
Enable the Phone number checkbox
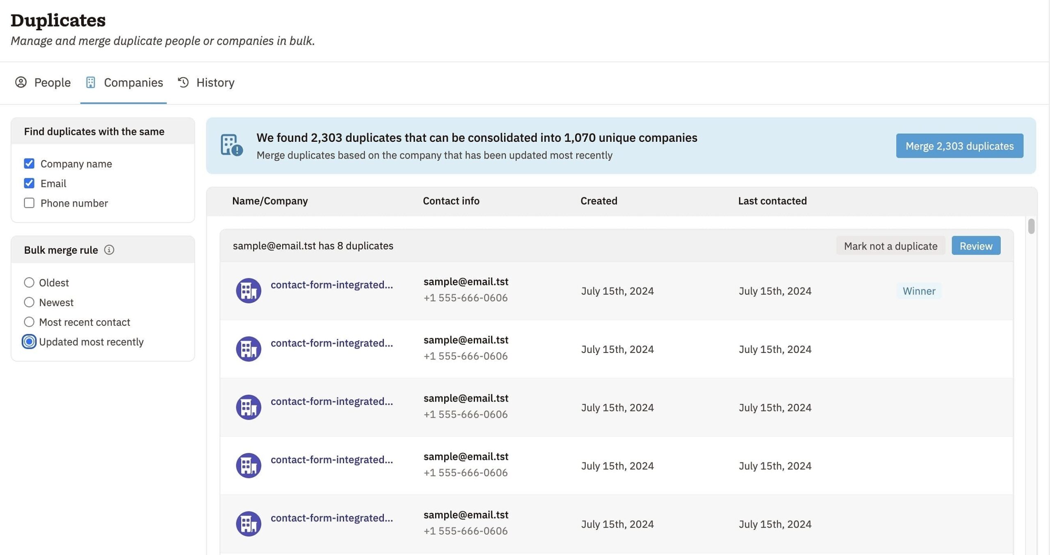tap(29, 203)
